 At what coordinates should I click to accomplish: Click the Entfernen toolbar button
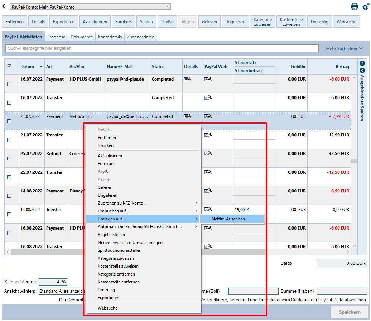[x=14, y=22]
